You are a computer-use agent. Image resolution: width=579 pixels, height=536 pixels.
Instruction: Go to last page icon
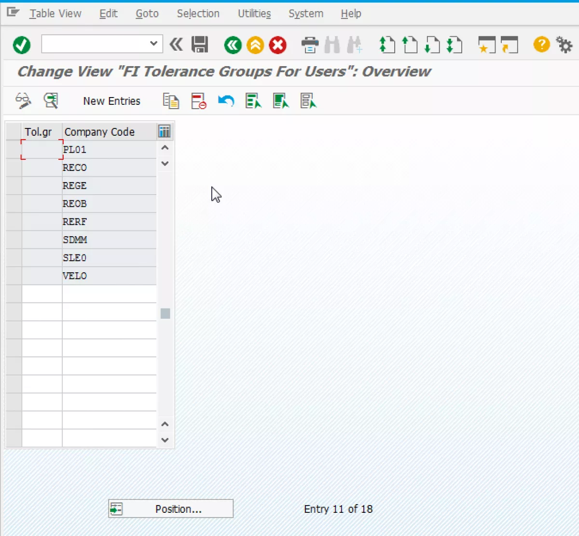454,45
